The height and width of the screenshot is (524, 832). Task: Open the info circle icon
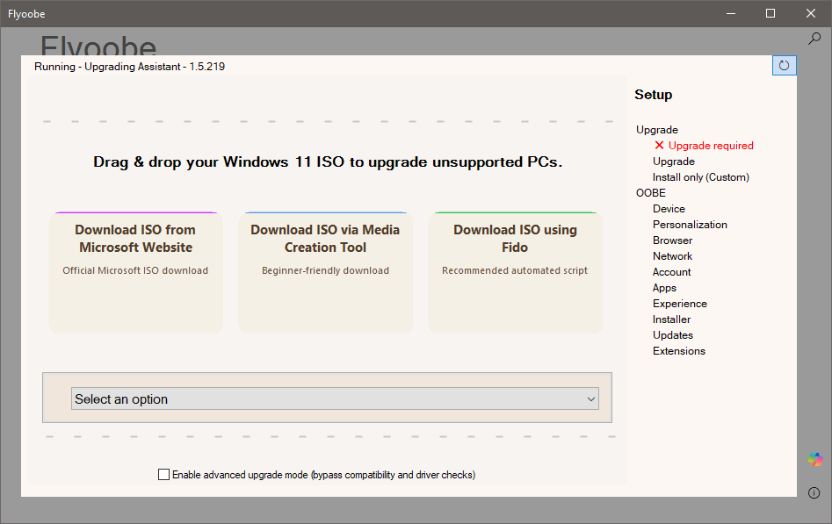point(814,492)
